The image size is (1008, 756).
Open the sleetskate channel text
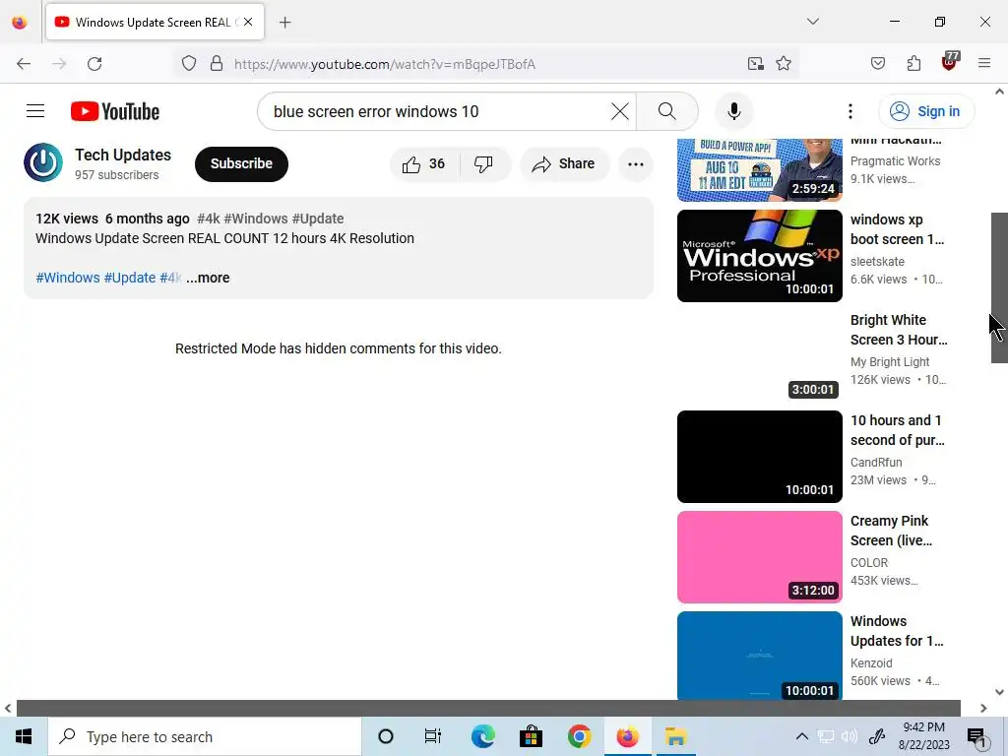(x=877, y=262)
